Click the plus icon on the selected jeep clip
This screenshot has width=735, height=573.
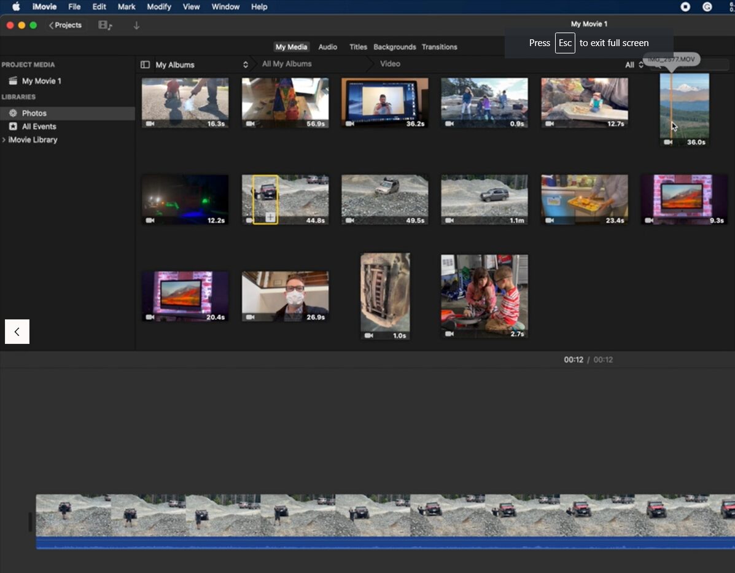[x=270, y=217]
